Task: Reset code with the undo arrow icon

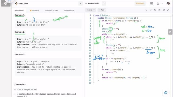Action: pyautogui.click(x=155, y=10)
